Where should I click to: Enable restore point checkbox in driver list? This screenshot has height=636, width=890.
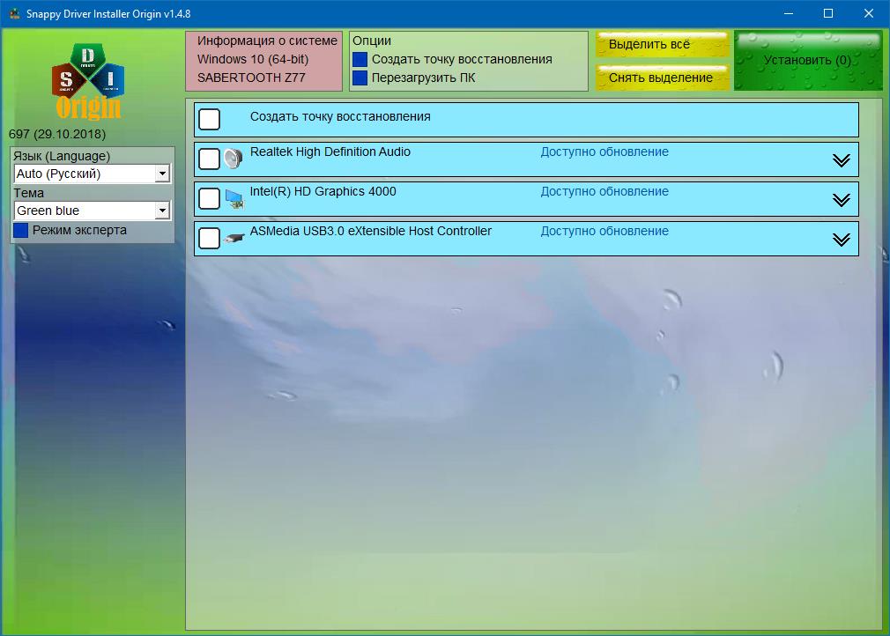coord(209,119)
